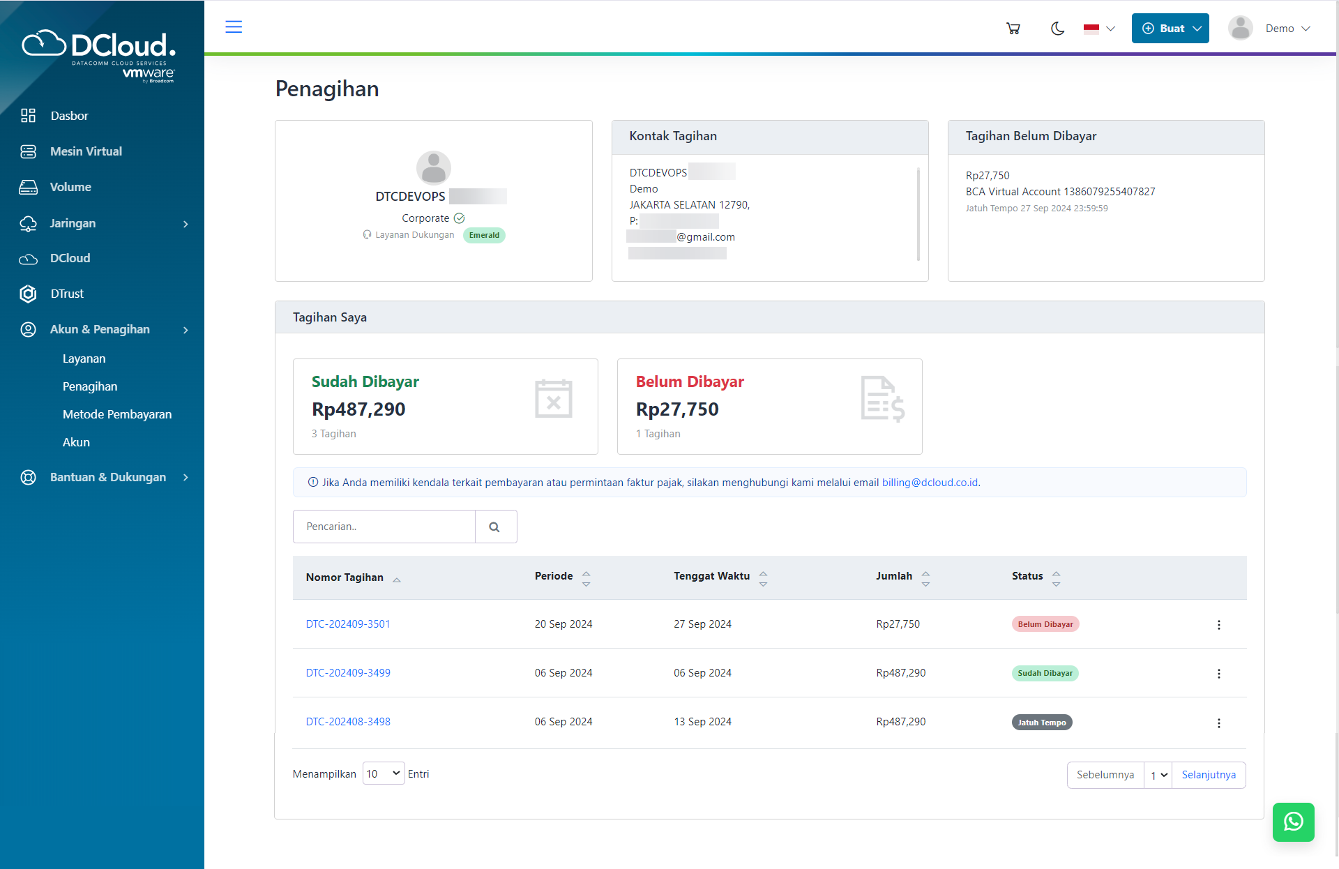Click the hamburger menu icon
The width and height of the screenshot is (1339, 869).
[x=234, y=27]
